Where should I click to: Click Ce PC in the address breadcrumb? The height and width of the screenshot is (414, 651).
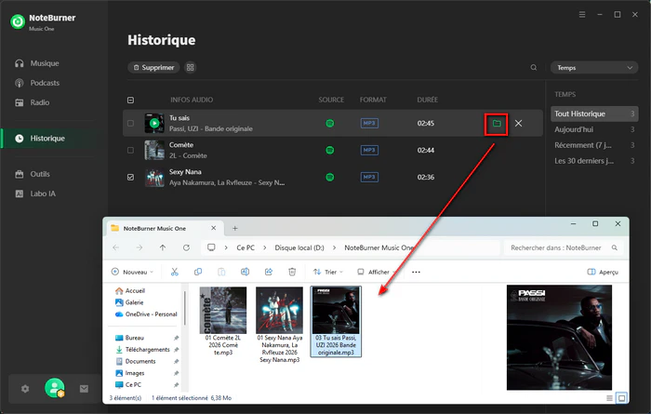(x=246, y=247)
